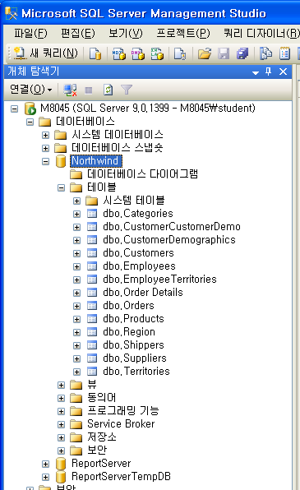Viewport: 300px width, 490px height.
Task: Open the 프로젝트(P) menu
Action: click(x=183, y=33)
